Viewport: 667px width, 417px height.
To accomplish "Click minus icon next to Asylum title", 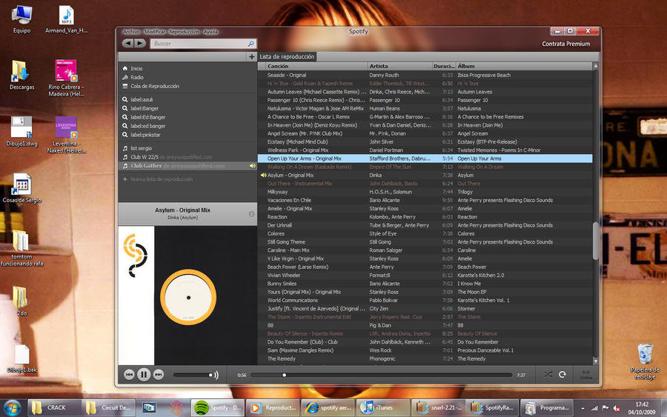I will coord(251,214).
